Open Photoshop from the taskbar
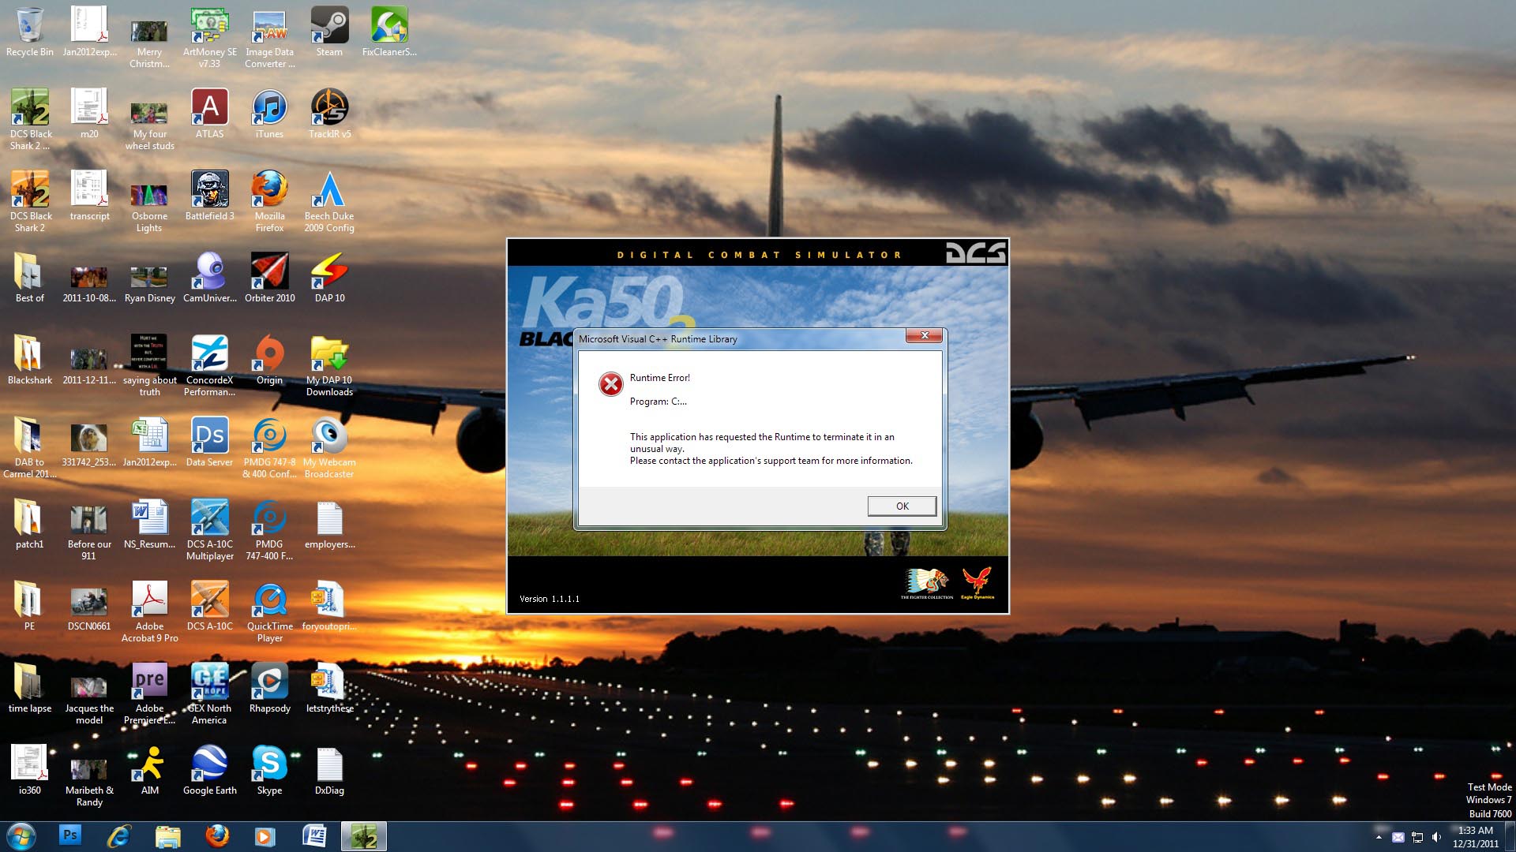The height and width of the screenshot is (852, 1516). coord(69,836)
